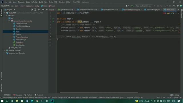This screenshot has height=103, width=183.
Task: Select Final_PBO.iml file
Action: click(x=15, y=48)
